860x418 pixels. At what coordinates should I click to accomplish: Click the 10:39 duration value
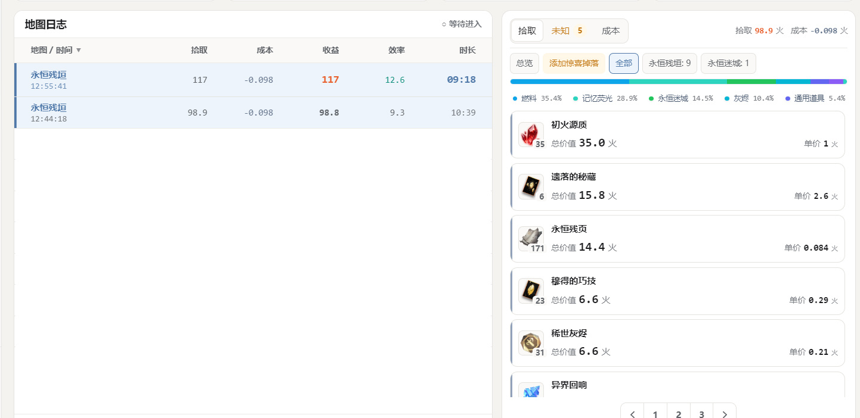tap(463, 113)
